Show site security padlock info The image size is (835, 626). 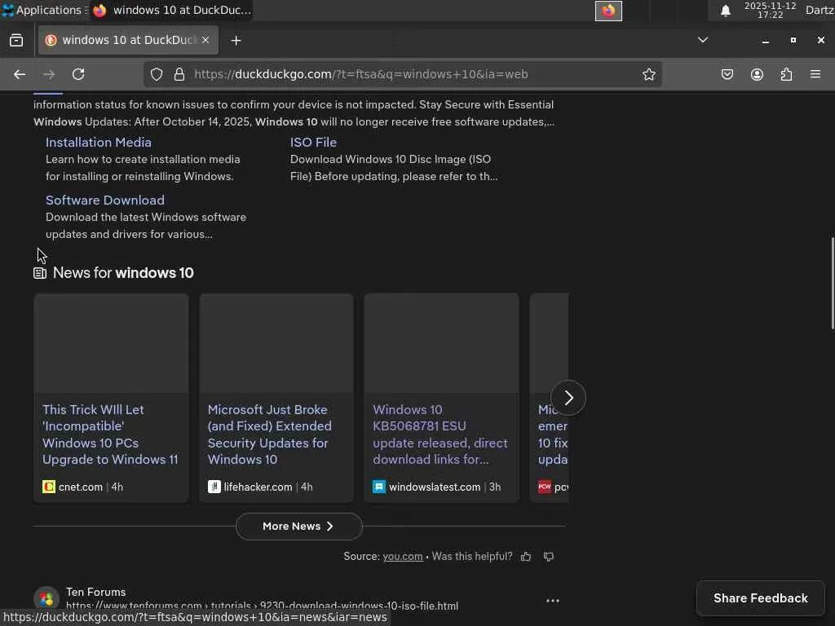coord(179,74)
